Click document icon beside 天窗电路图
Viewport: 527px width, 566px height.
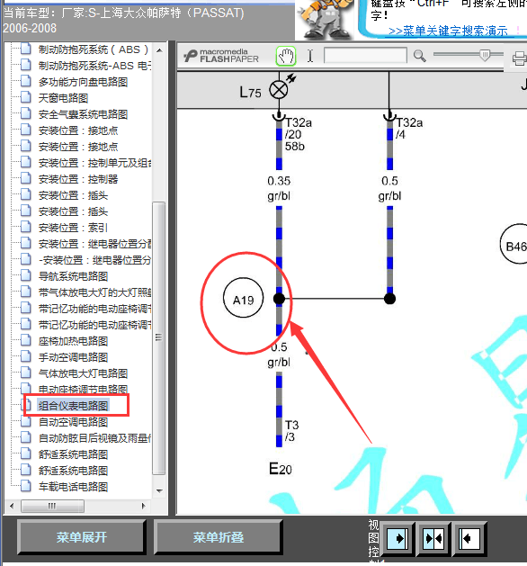click(25, 97)
